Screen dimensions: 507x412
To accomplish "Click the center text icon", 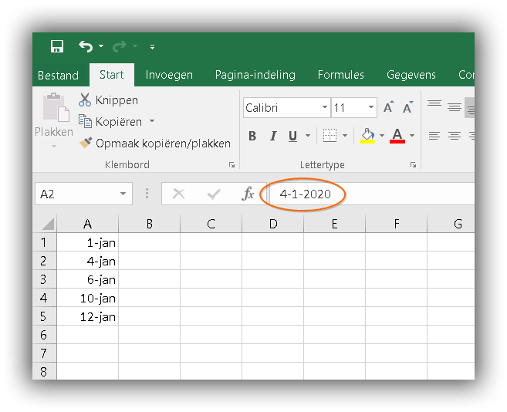I will pyautogui.click(x=455, y=136).
